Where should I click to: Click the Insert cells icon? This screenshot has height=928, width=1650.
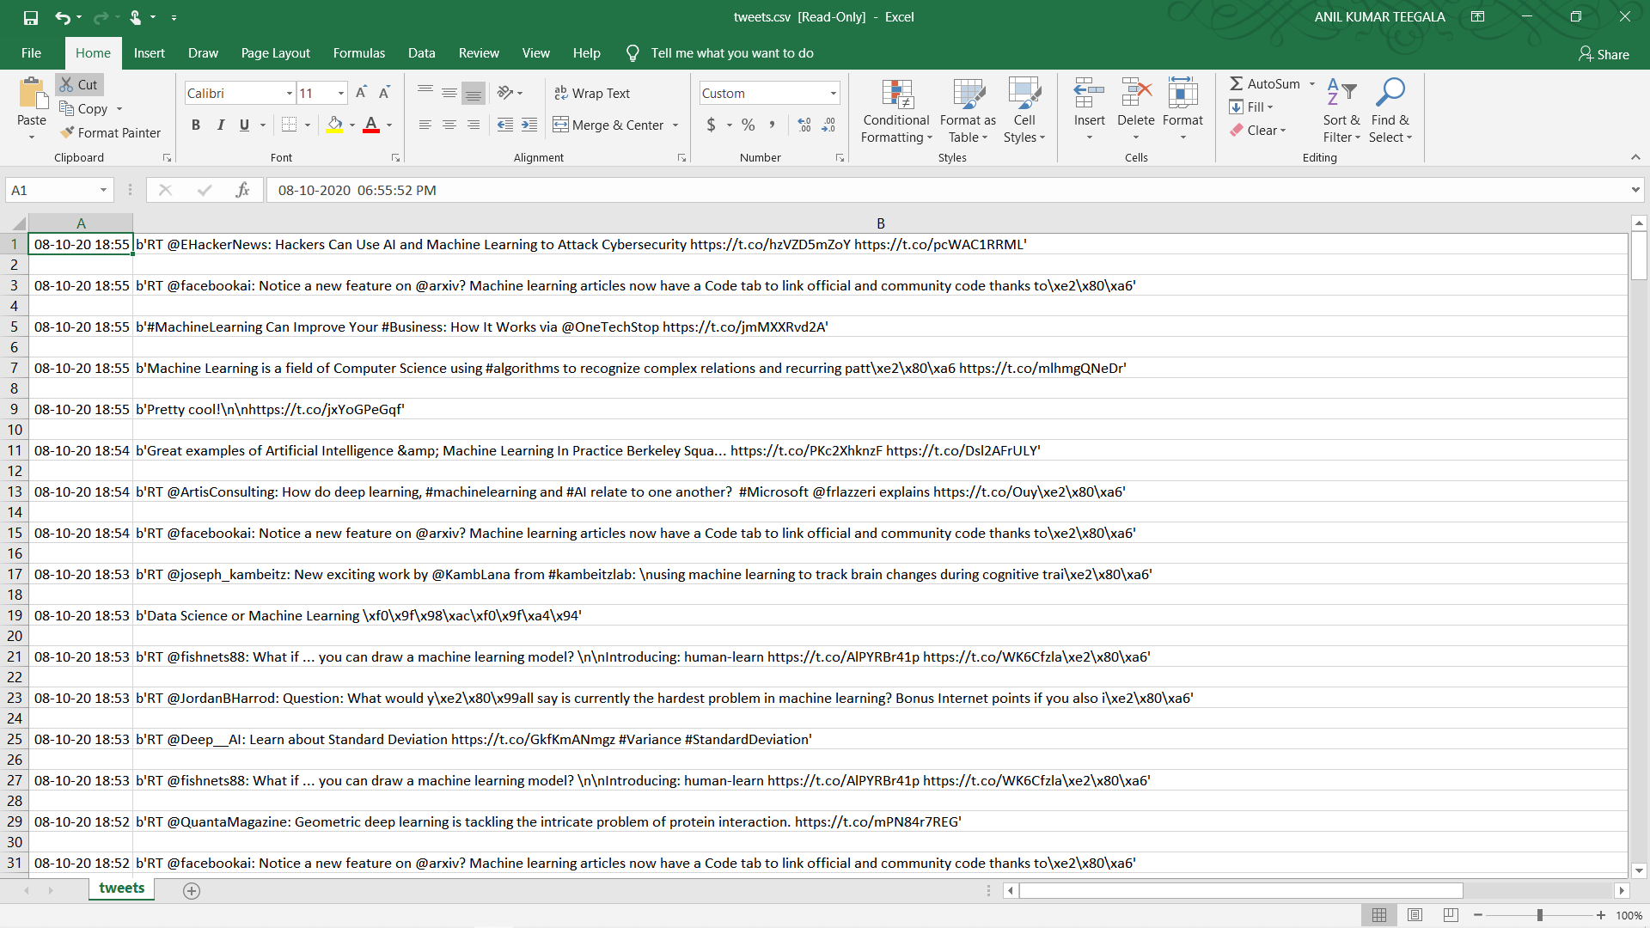(1089, 93)
